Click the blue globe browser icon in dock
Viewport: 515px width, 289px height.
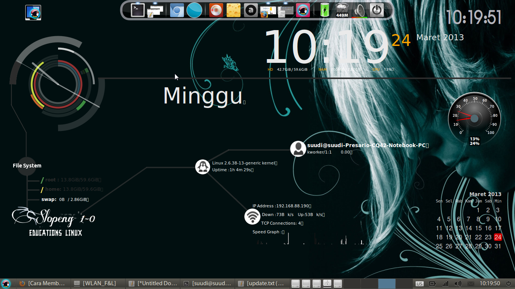[194, 10]
